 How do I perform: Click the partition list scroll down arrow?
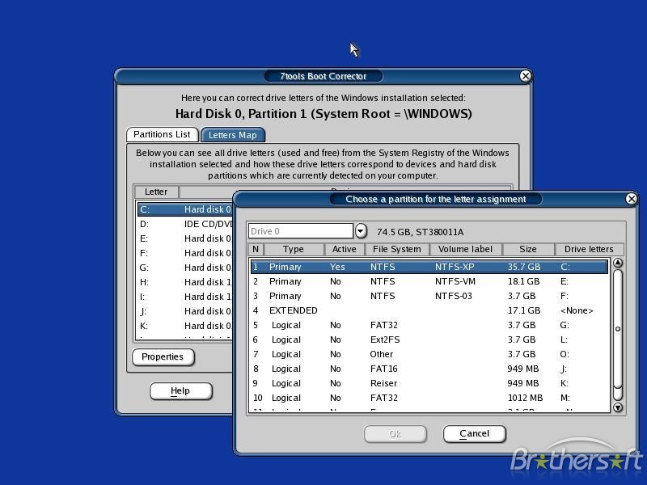[x=618, y=407]
